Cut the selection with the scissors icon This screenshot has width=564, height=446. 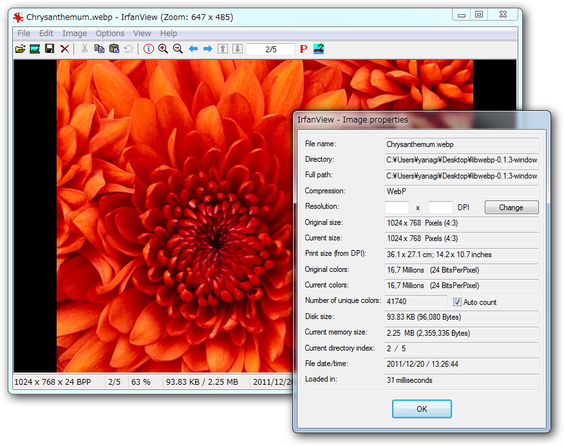(x=84, y=48)
